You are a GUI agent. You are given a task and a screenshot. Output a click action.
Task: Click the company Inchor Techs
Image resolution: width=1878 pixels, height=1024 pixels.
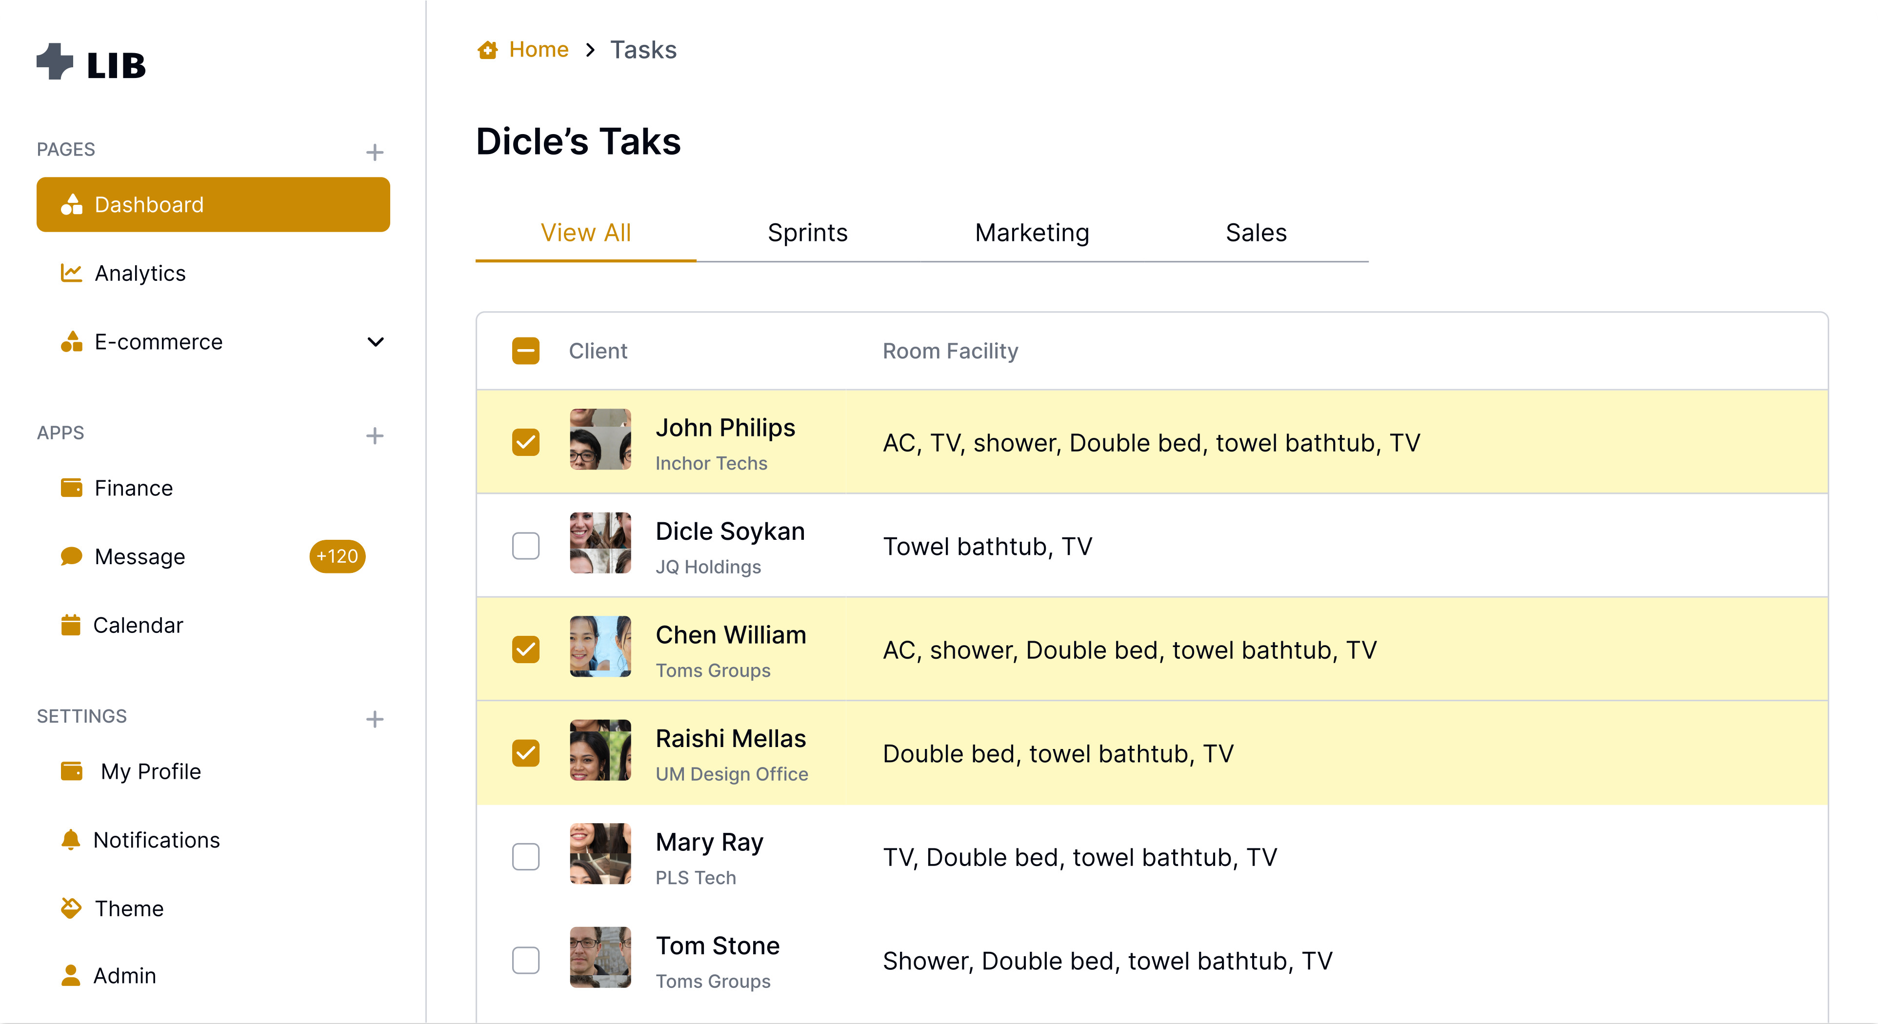pyautogui.click(x=711, y=464)
